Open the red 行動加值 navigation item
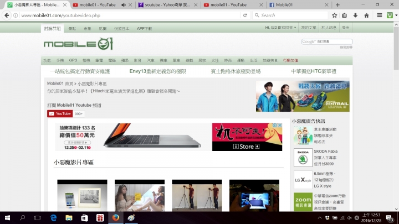Screen dimensions: 399x224 [x=290, y=60]
